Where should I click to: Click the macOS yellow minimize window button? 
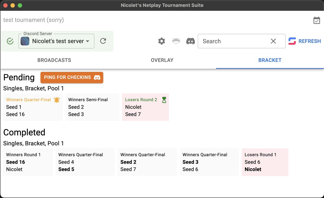pyautogui.click(x=12, y=5)
